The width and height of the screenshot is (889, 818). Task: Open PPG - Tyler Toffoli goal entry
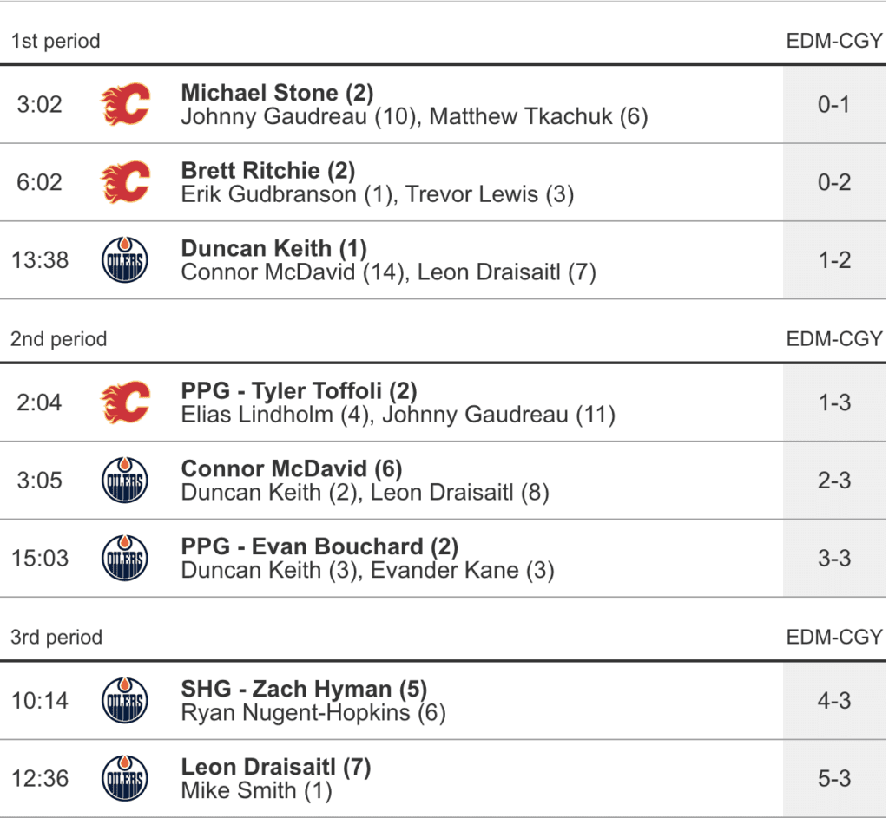click(300, 391)
